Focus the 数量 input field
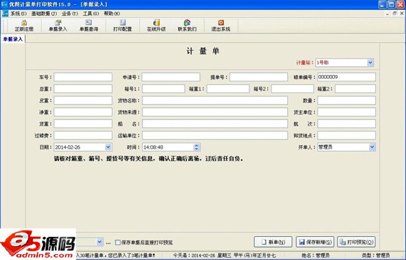Screen dimensions: 406x260 [x=347, y=101]
